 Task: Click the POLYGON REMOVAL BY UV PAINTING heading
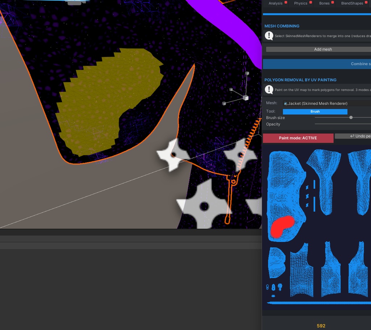click(x=300, y=80)
